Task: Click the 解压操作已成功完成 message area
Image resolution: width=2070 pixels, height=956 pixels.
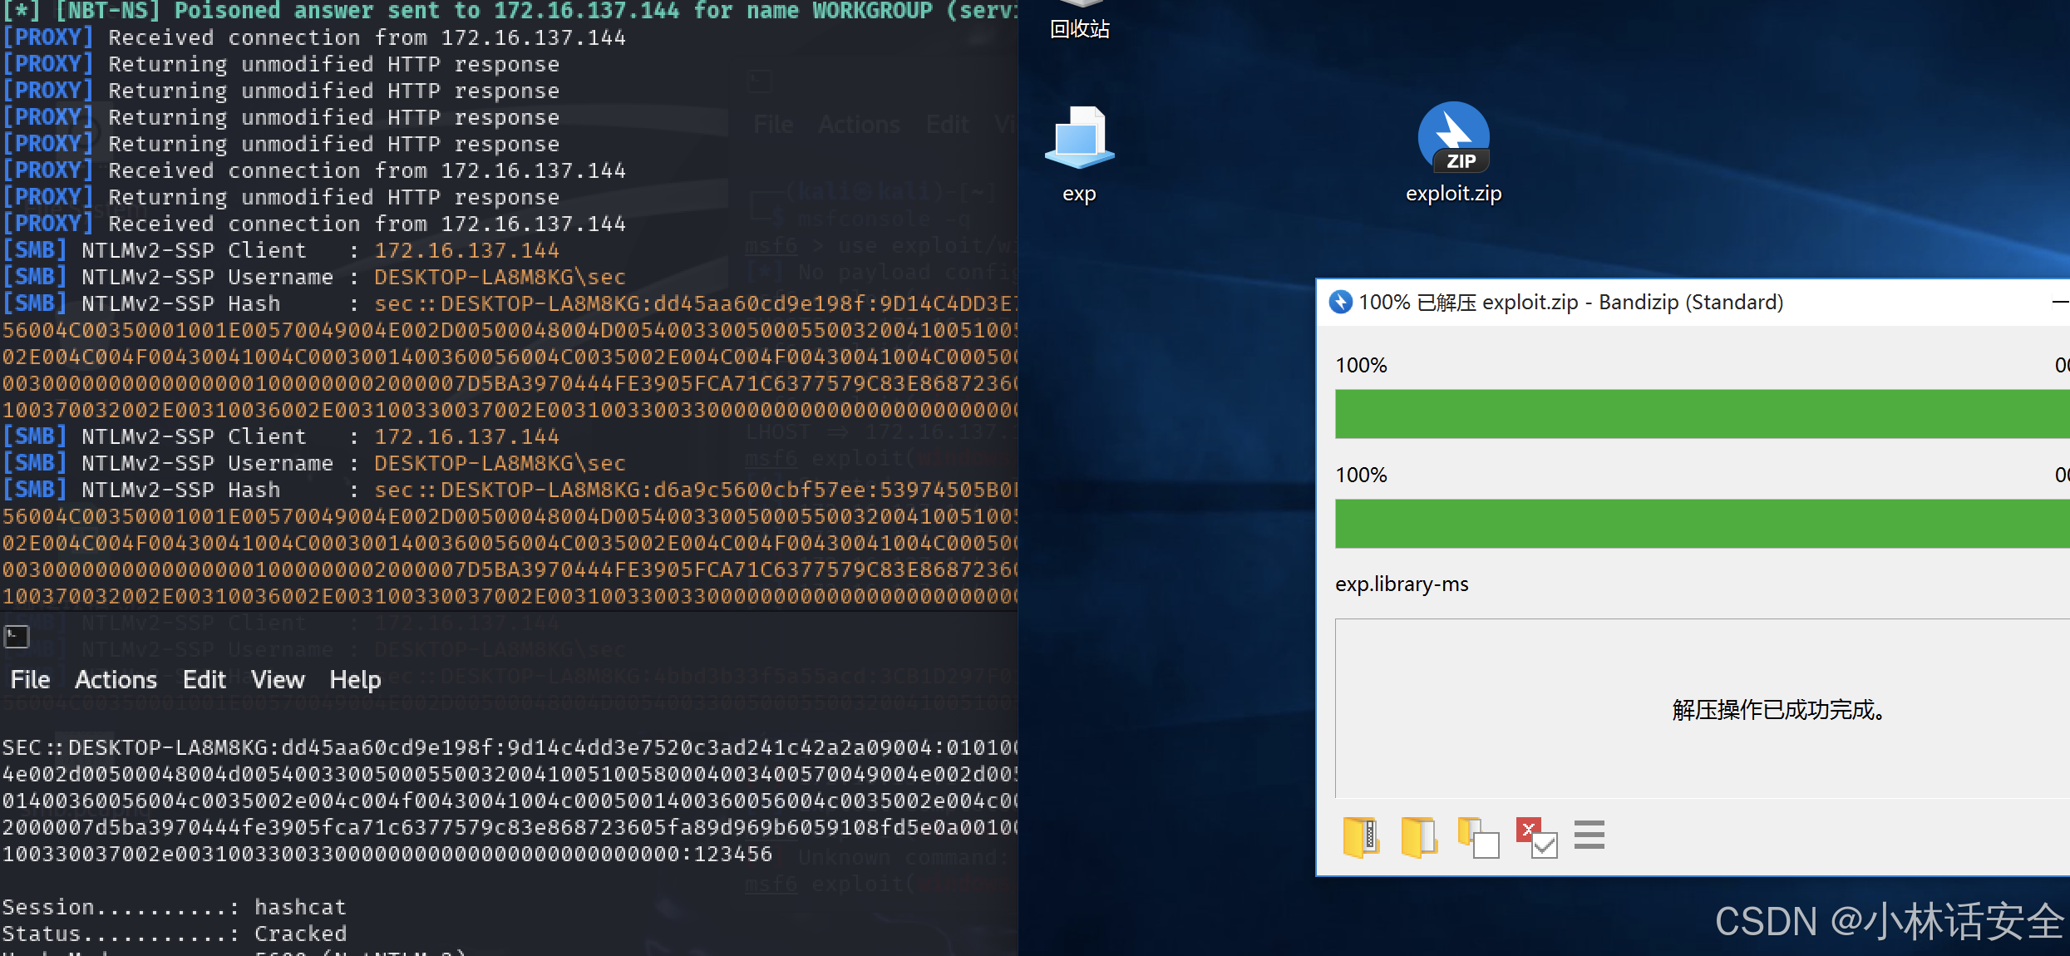Action: coord(1777,710)
